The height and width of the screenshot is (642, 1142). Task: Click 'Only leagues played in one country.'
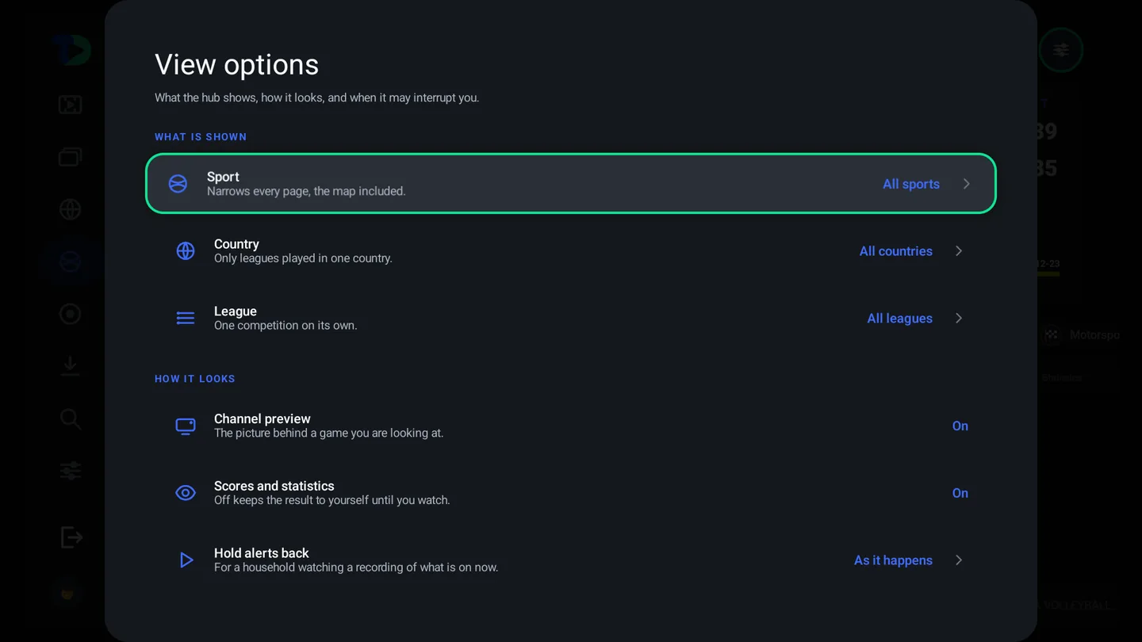[x=303, y=258]
